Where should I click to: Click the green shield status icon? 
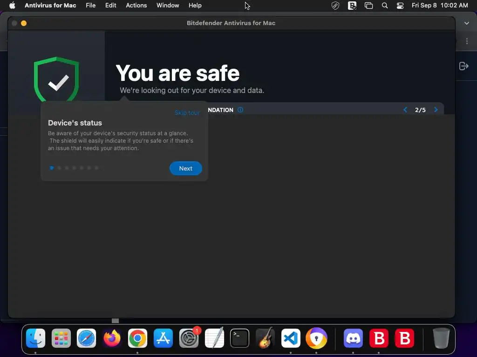(x=56, y=79)
